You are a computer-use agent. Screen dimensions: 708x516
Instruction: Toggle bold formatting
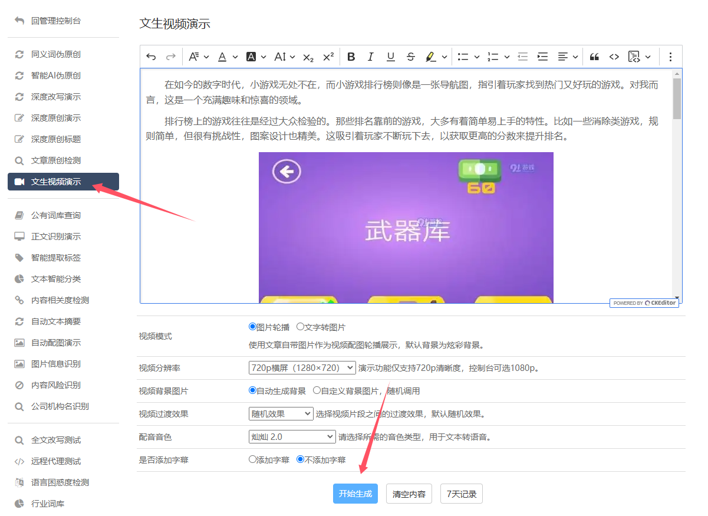[351, 57]
